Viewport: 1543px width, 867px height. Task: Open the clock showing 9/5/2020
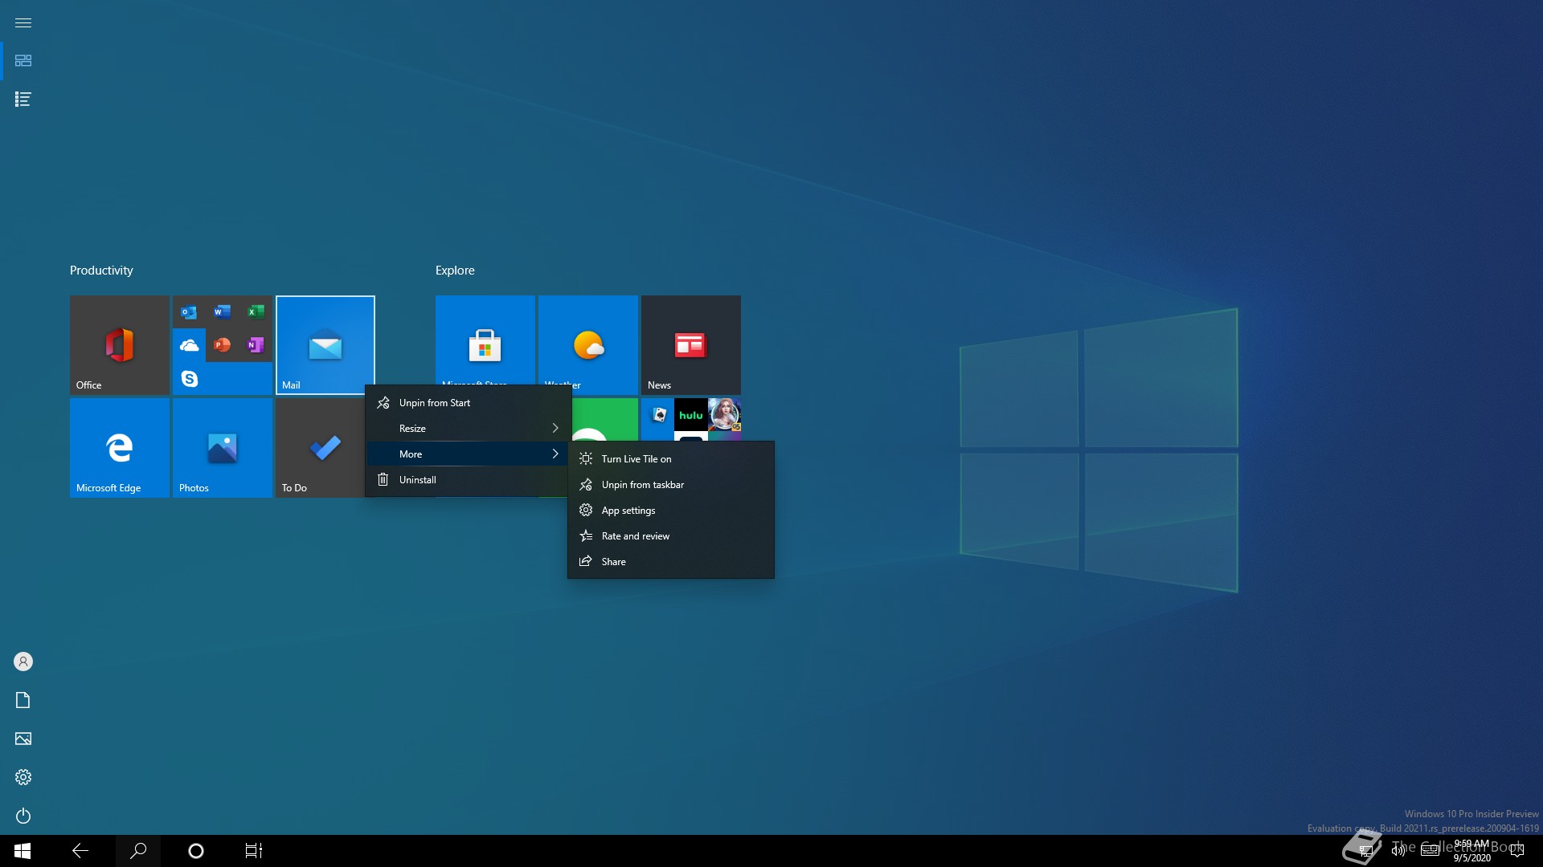(x=1471, y=851)
